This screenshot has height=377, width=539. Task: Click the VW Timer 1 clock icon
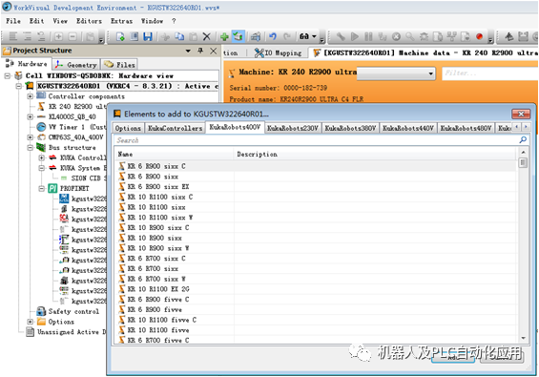pyautogui.click(x=41, y=127)
